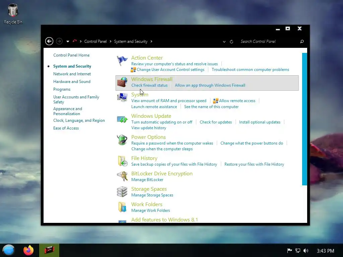Open the Action Center flag in system tray

point(289,251)
